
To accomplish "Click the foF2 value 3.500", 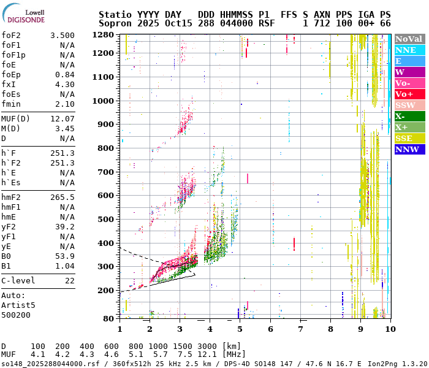I will [x=63, y=36].
